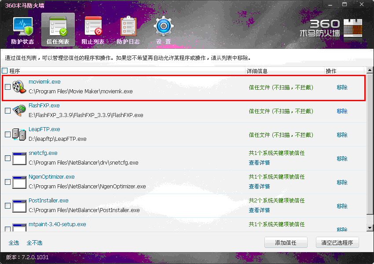Click the scrollbar up arrow

coord(370,70)
